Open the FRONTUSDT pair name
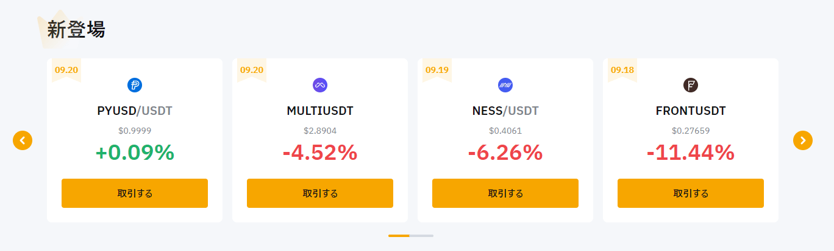 click(x=691, y=111)
